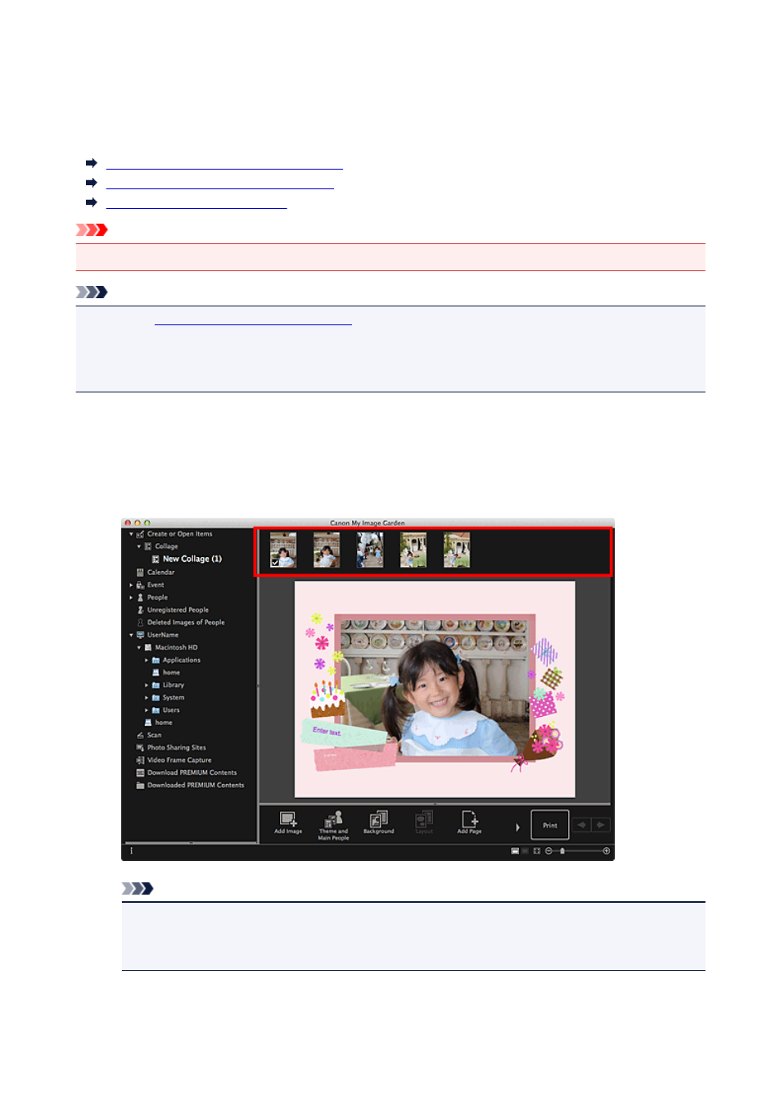Click the zoom in plus icon
Screen dimensions: 781x1106
(607, 851)
